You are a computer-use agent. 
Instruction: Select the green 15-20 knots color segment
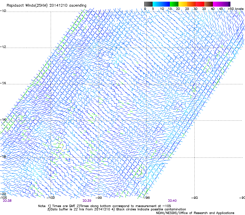(174, 4)
